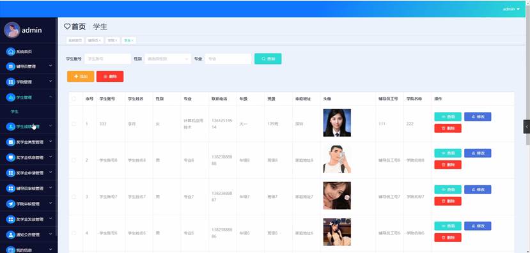Close the 辅导员 tab with its x
This screenshot has width=530, height=253.
pyautogui.click(x=100, y=40)
